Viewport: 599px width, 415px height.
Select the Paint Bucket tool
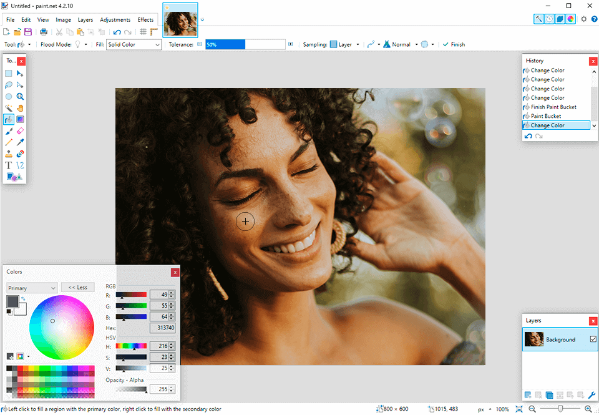8,120
